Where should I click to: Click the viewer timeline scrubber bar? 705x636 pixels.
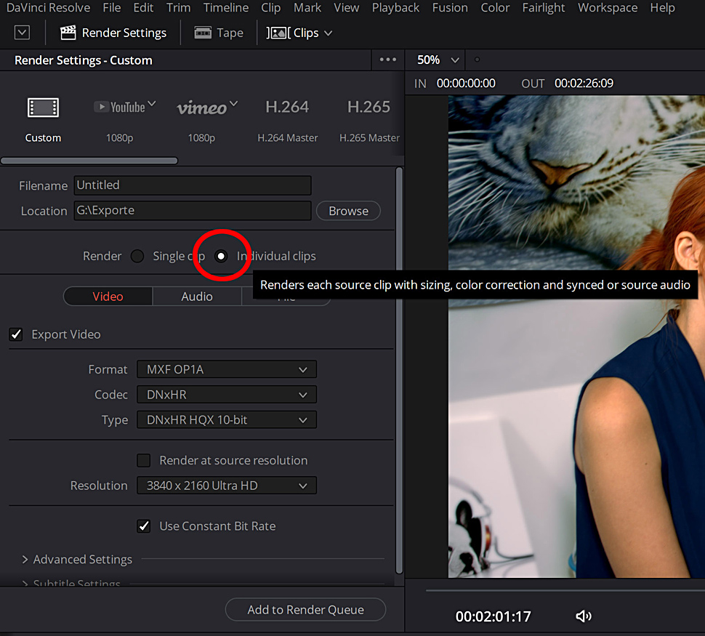click(565, 590)
